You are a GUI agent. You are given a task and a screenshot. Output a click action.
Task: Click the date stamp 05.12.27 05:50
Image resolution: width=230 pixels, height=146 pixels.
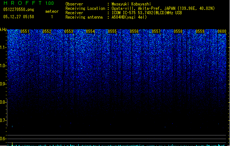pos(19,17)
